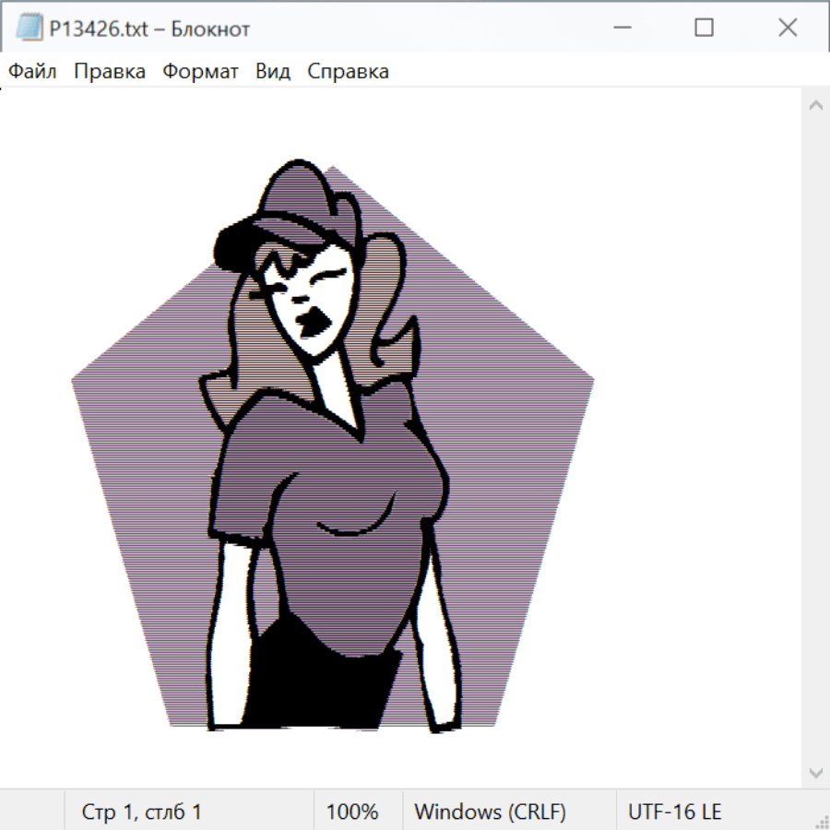Click the Windows (CRLF) line ending indicator
830x830 pixels.
(490, 812)
